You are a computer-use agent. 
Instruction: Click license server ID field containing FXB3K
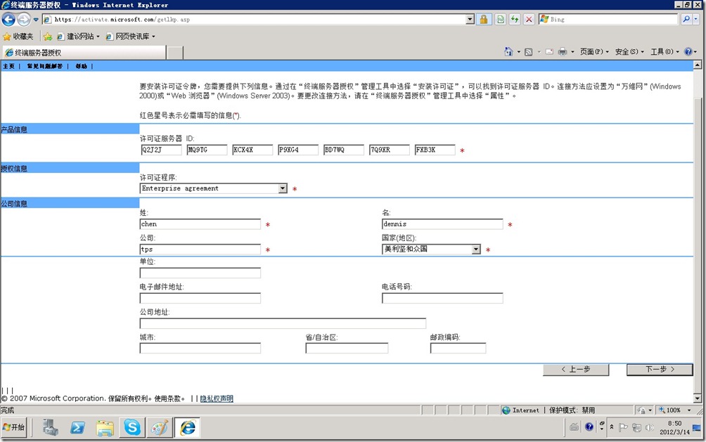(x=435, y=150)
